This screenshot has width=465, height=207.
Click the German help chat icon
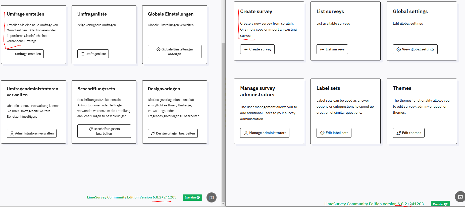212,197
